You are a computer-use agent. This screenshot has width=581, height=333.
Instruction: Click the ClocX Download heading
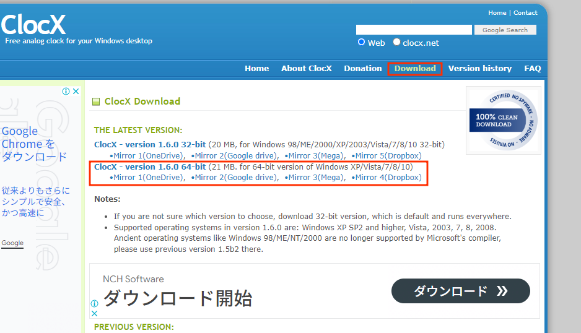[142, 101]
